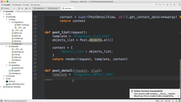The height and width of the screenshot is (102, 181).
Task: Select models.py in project tree
Action: coord(17,38)
